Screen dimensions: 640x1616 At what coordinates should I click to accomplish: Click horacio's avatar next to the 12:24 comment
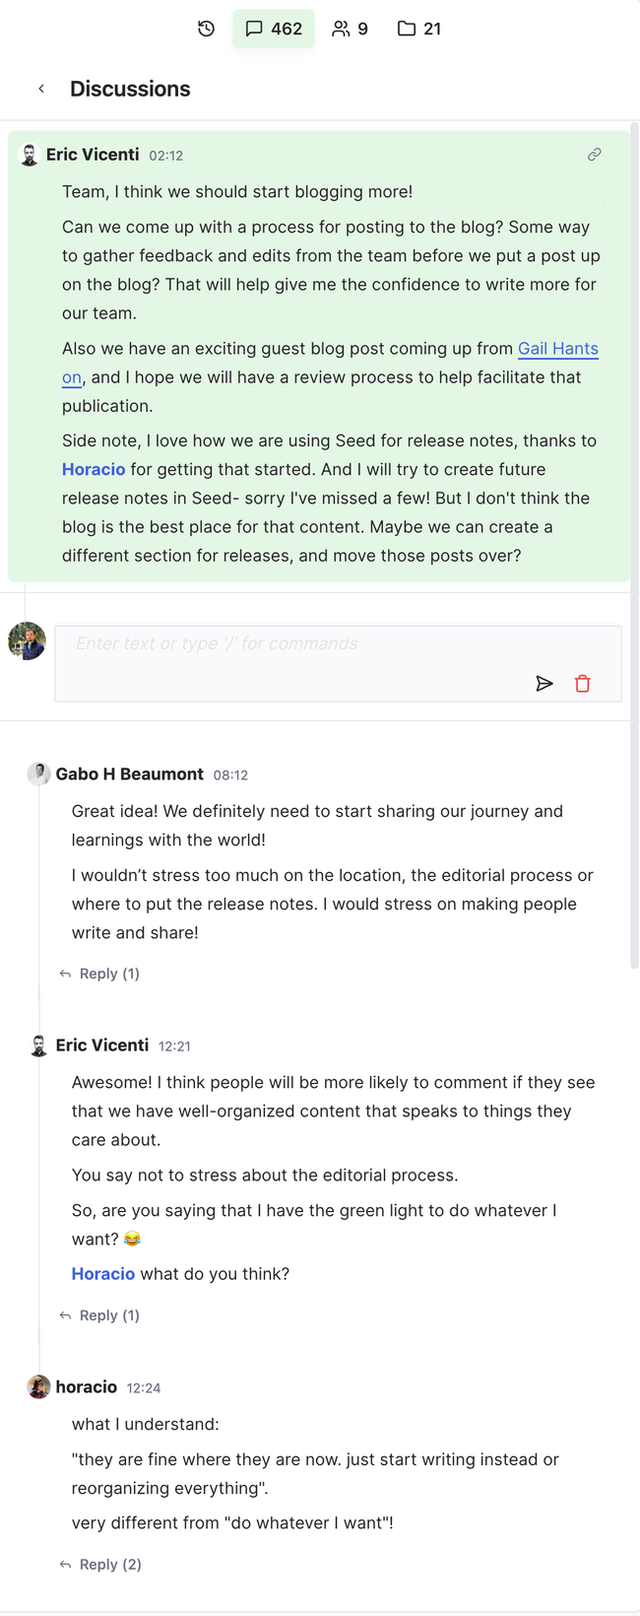(39, 1387)
